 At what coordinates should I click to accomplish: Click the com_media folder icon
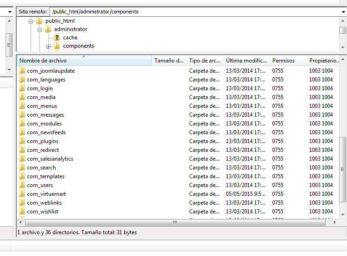[x=22, y=97]
